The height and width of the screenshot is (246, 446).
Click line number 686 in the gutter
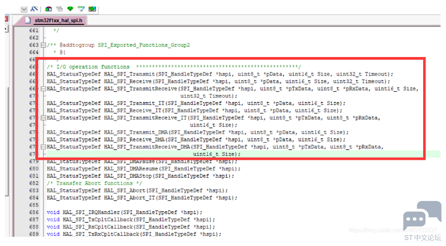coord(34,212)
